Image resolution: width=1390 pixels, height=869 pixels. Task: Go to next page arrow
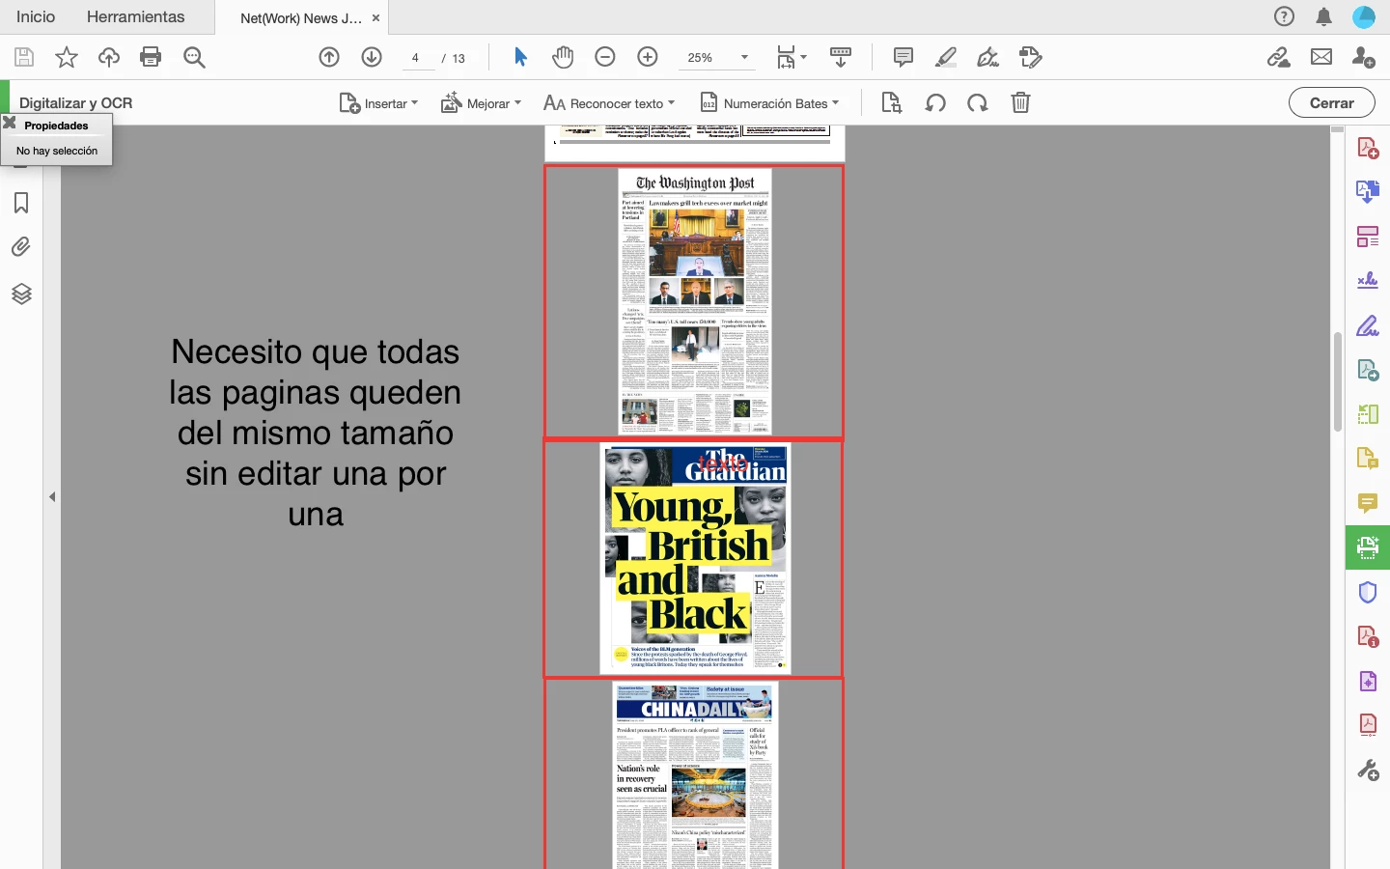(372, 57)
